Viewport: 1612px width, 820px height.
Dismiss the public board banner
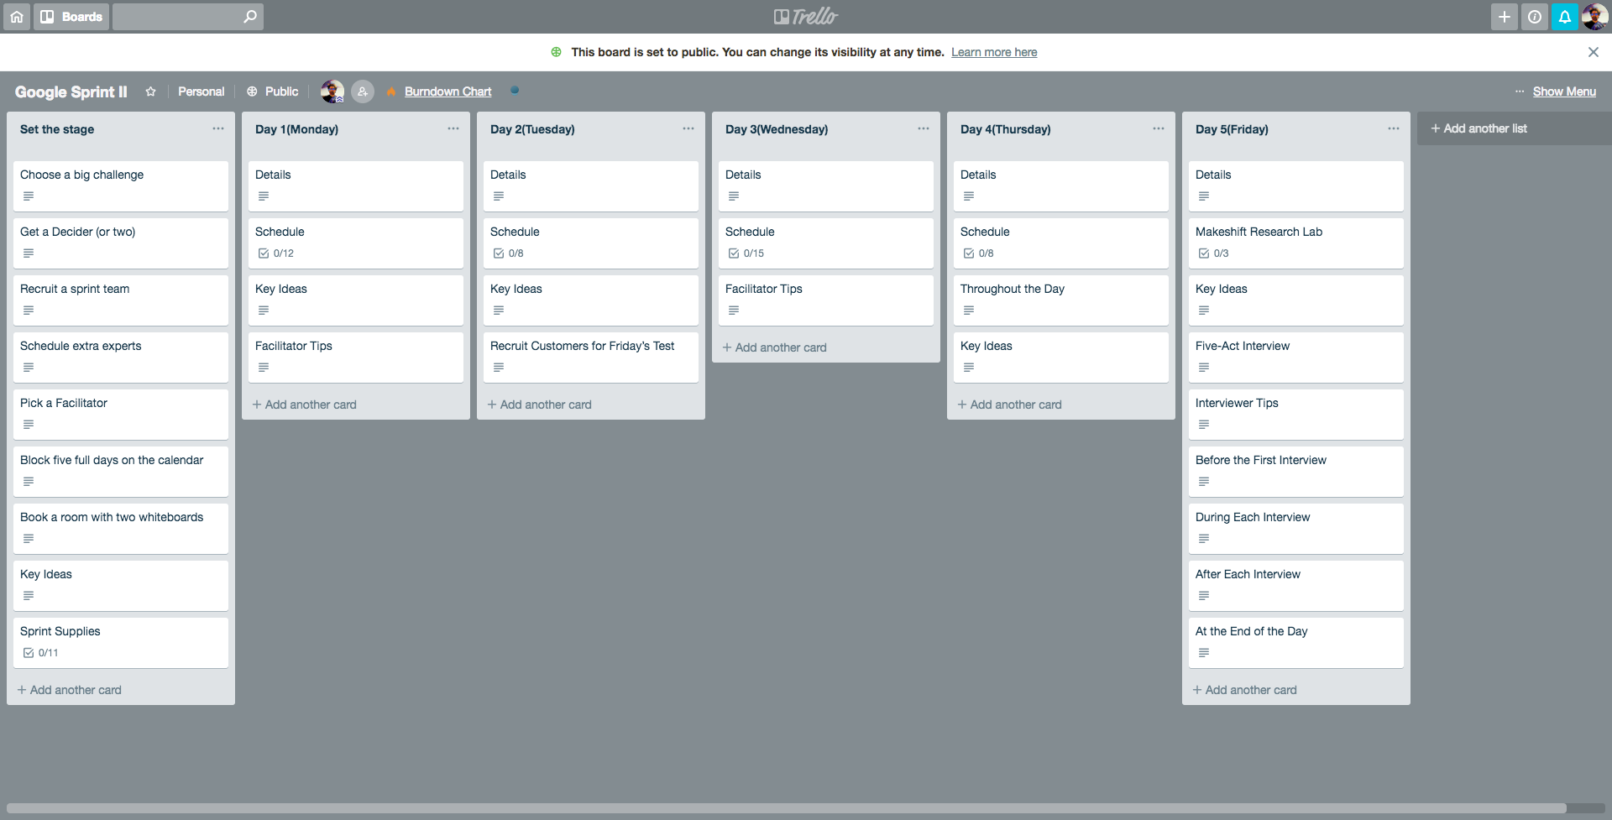coord(1594,52)
